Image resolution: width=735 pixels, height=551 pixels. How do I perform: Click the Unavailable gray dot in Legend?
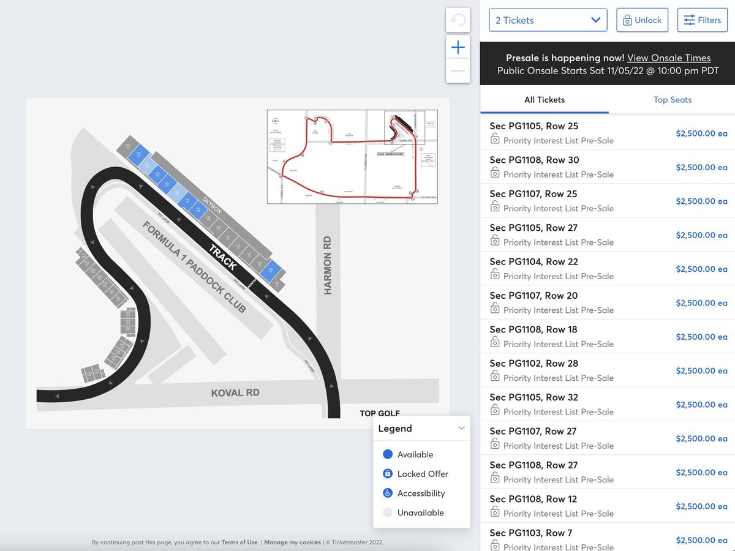[387, 512]
